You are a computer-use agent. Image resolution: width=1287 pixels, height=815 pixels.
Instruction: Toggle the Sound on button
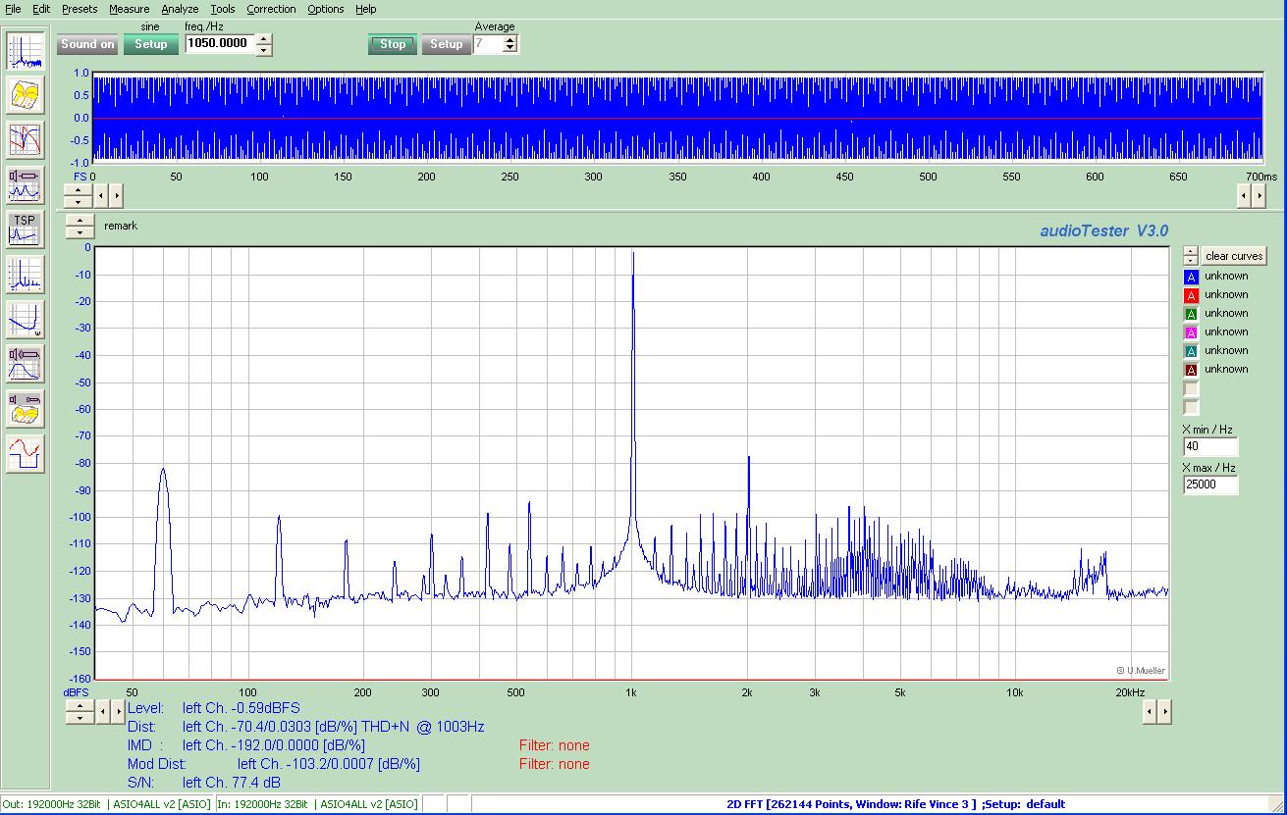87,44
